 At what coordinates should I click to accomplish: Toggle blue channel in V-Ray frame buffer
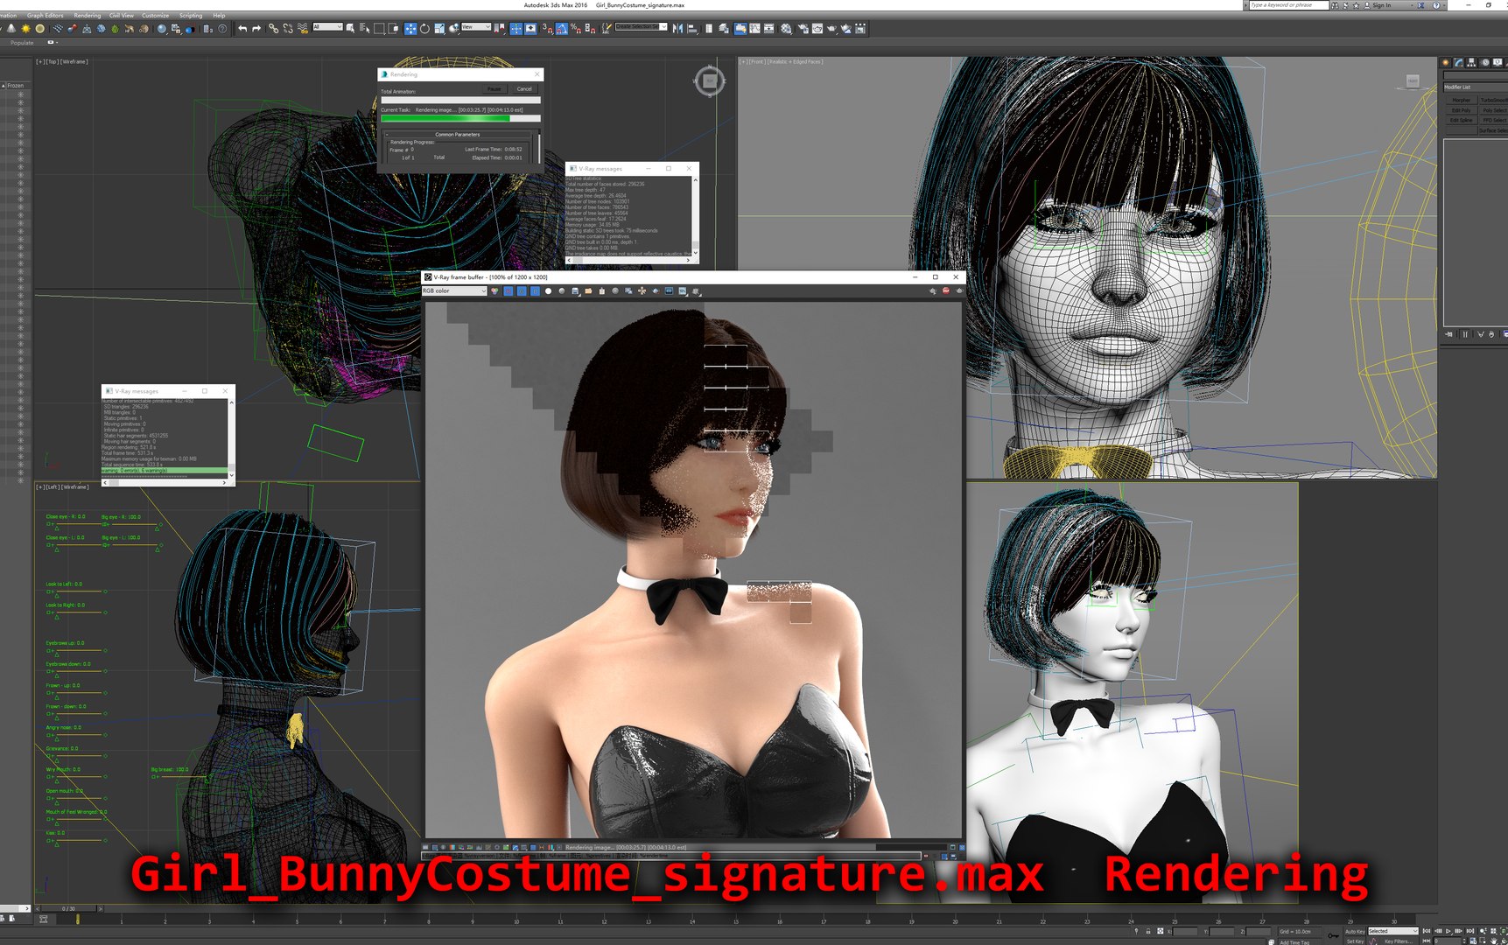pyautogui.click(x=535, y=291)
